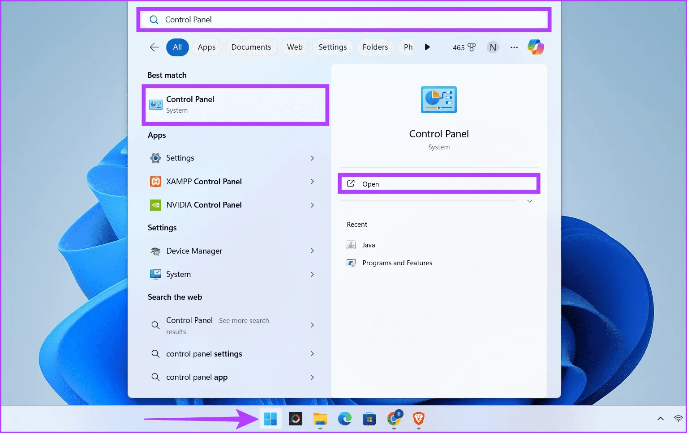
Task: Click the search box containing 'Control Panel'
Action: pos(344,20)
